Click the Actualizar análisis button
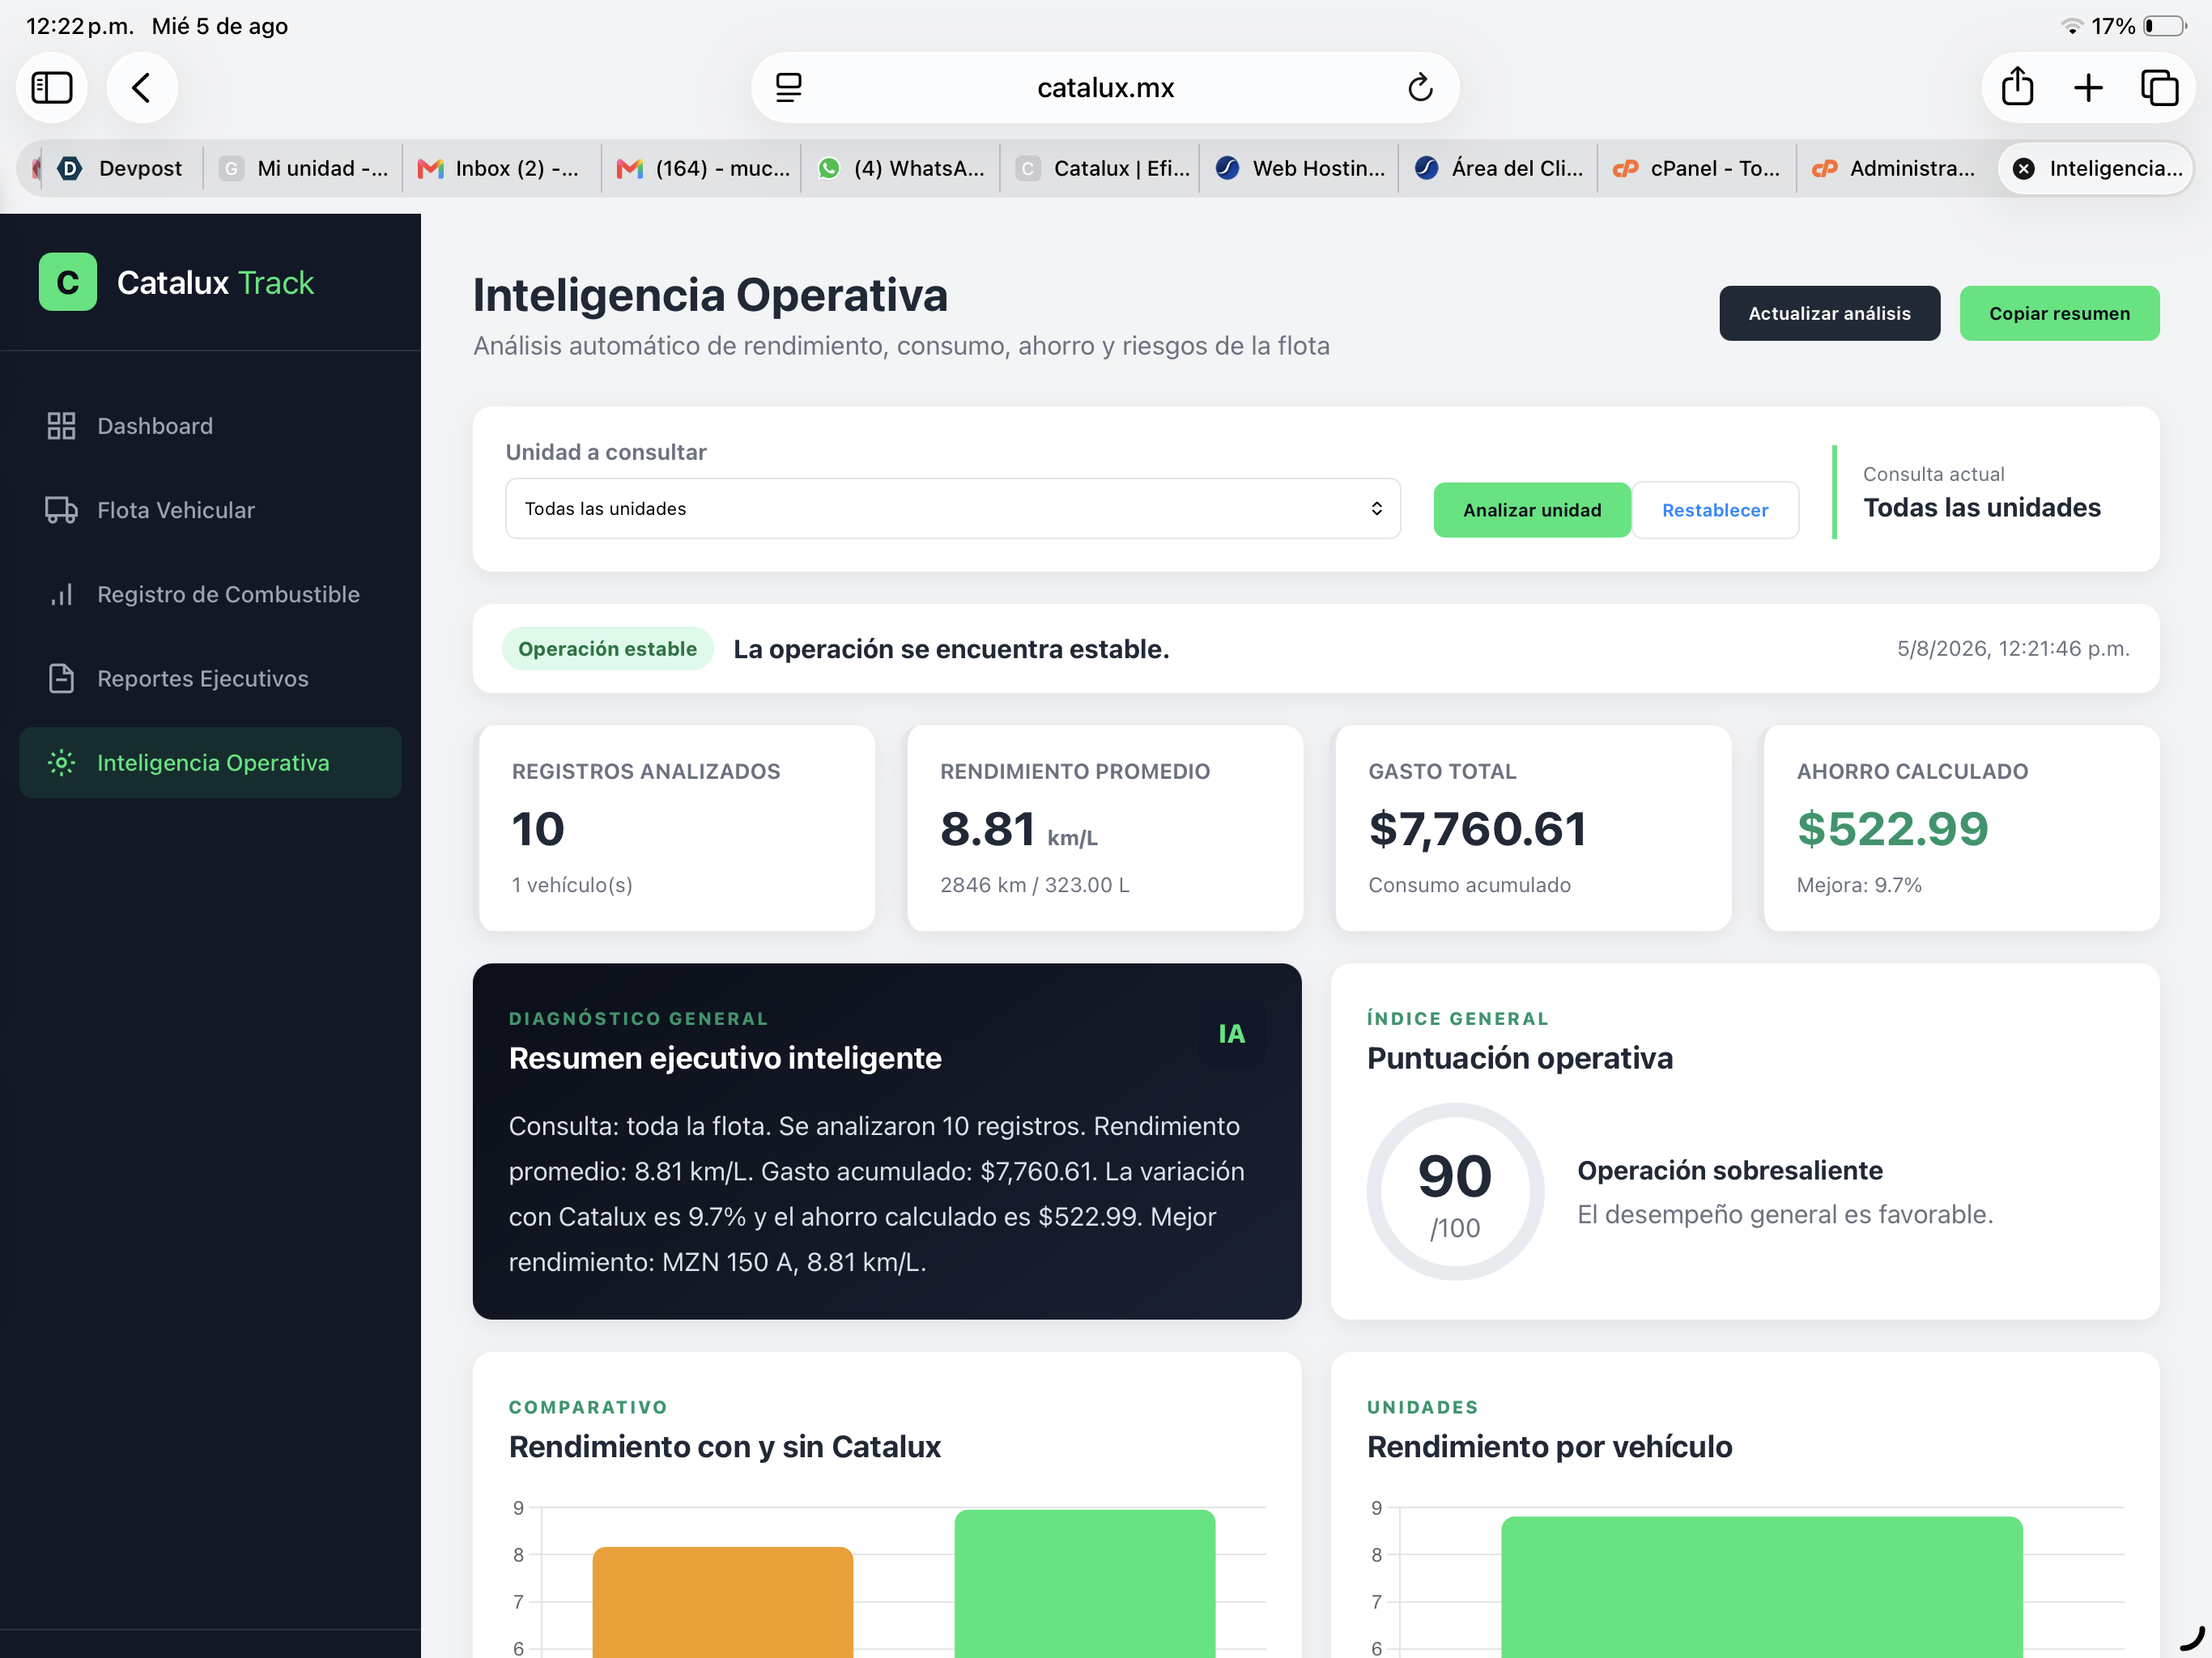The height and width of the screenshot is (1658, 2212). [1829, 313]
